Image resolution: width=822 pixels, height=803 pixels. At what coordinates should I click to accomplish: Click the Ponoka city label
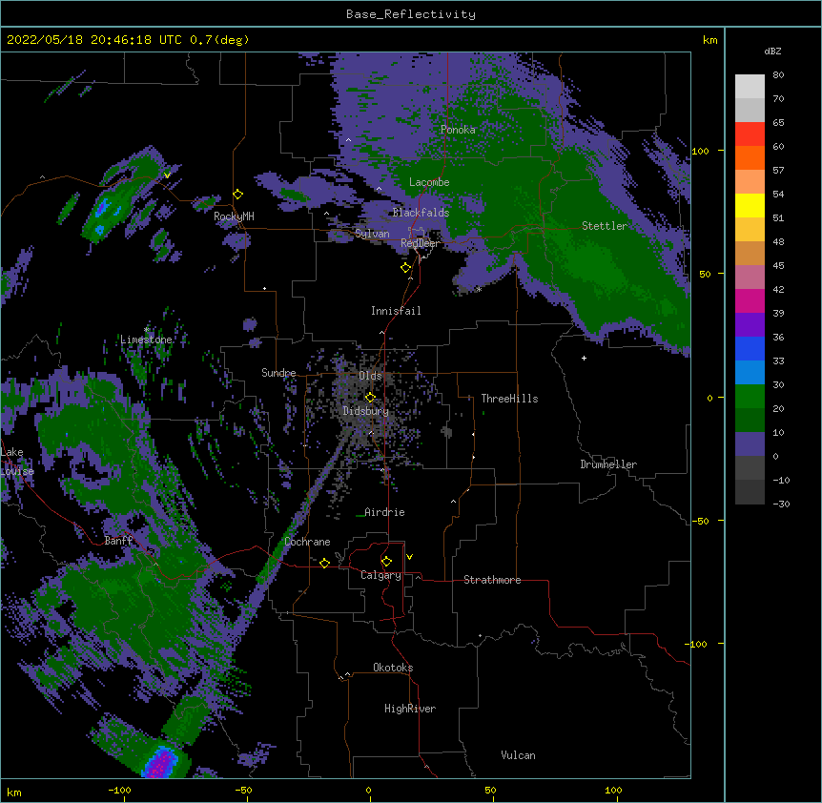(458, 130)
